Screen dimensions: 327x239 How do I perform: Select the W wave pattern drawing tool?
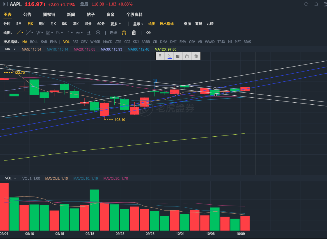tap(38, 33)
